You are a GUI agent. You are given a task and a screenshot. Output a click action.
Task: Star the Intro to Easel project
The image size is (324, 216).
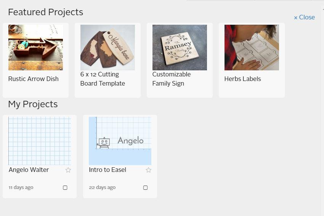pos(149,170)
